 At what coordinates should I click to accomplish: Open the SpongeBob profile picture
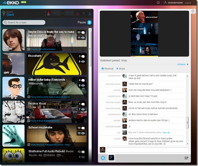coord(13,155)
